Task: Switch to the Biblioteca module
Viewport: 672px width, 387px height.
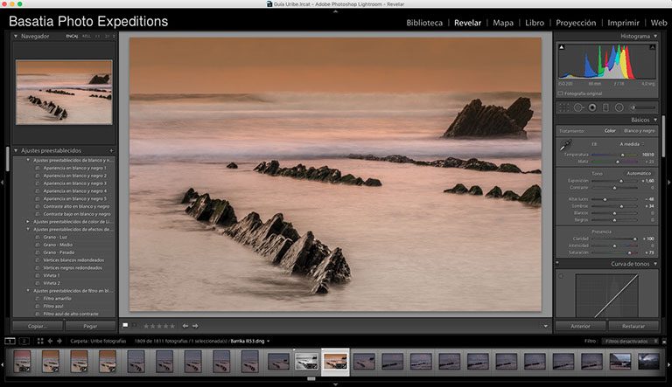Action: pyautogui.click(x=424, y=23)
